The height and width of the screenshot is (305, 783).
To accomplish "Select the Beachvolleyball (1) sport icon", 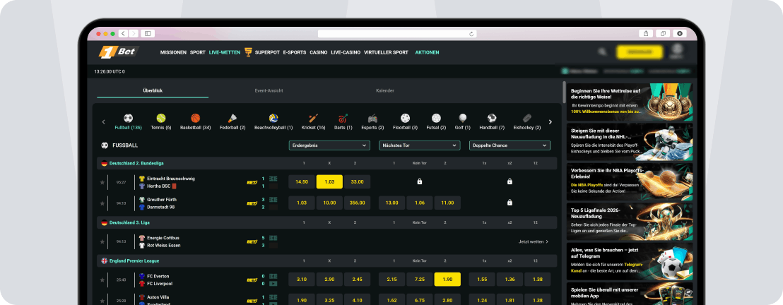I will click(x=273, y=119).
